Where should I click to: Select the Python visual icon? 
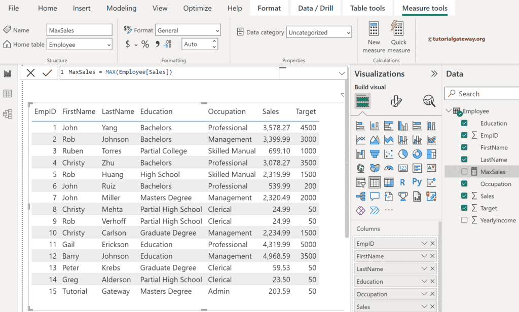pos(417,182)
